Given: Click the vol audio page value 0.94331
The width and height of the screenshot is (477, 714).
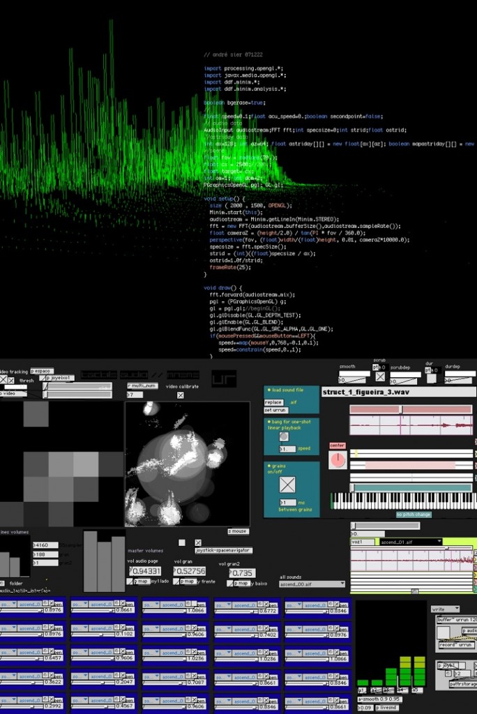Looking at the screenshot, I should (x=145, y=571).
